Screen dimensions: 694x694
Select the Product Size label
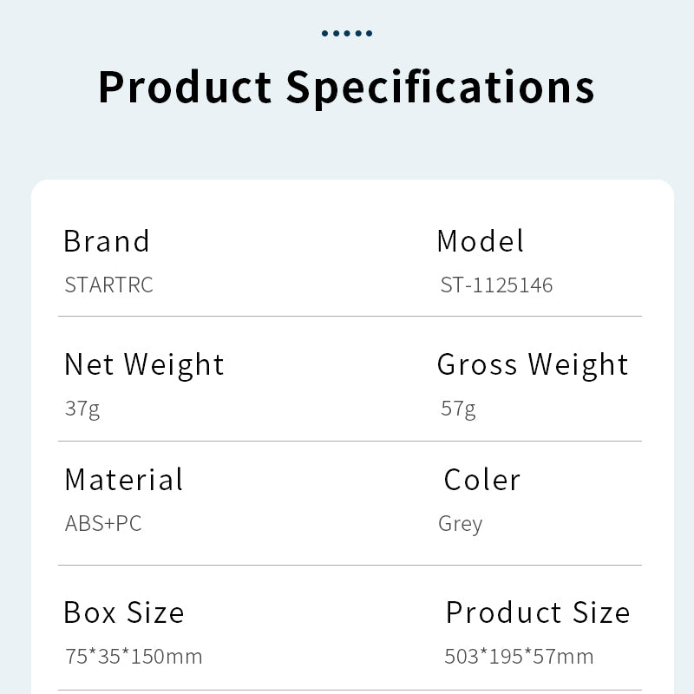[x=538, y=612]
